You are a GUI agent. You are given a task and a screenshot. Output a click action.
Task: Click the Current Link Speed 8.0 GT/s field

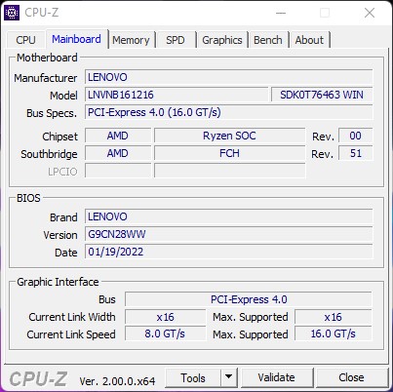tap(165, 333)
